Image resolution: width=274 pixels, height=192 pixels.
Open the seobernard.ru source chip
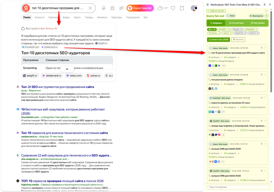pos(52,76)
